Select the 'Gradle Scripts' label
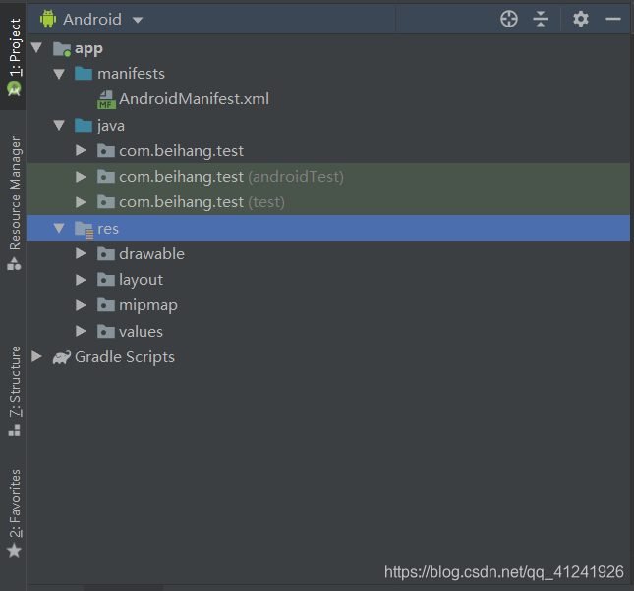634x591 pixels. (x=125, y=357)
